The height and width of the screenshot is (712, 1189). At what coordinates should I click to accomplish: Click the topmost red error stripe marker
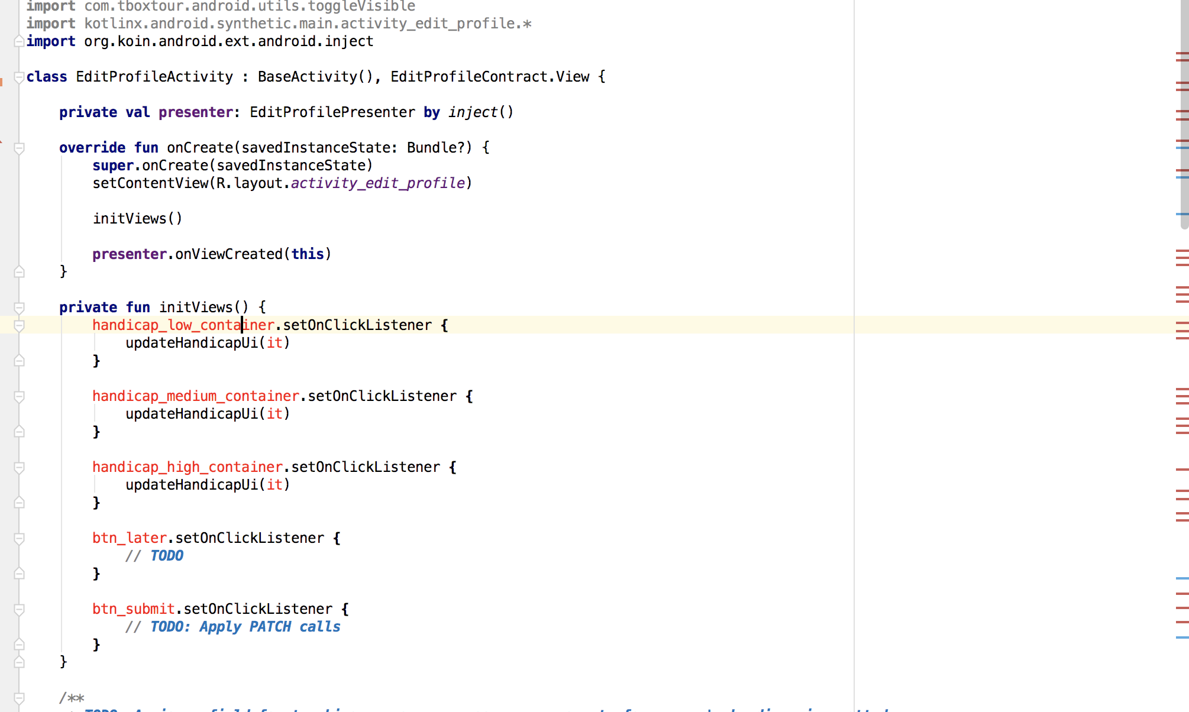coord(1182,54)
